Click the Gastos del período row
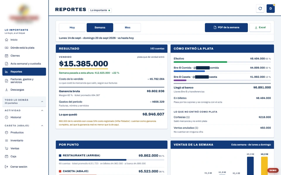 (112, 103)
